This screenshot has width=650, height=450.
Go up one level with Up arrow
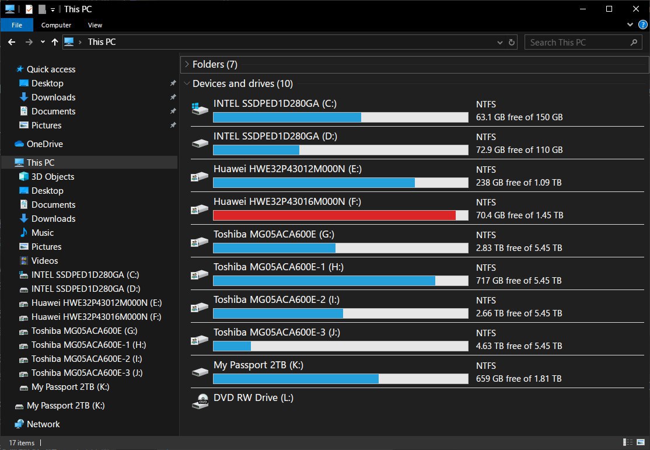55,42
